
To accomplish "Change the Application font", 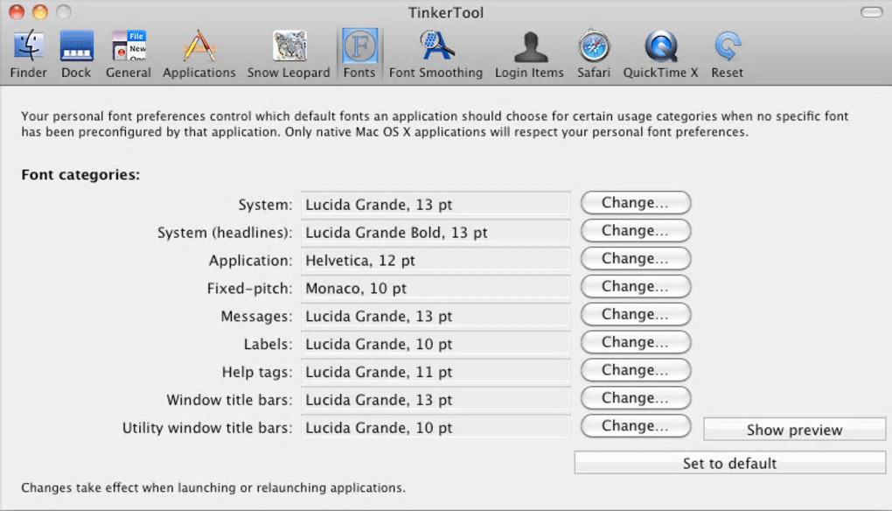I will point(636,258).
